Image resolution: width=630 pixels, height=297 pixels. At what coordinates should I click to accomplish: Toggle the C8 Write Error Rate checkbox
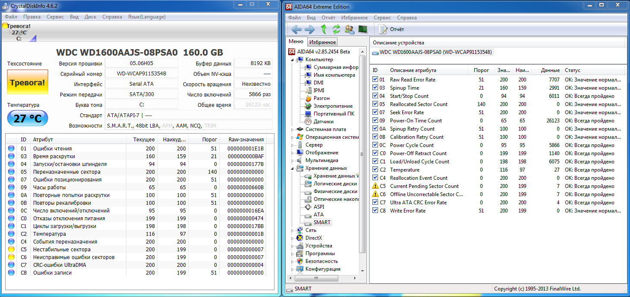coord(375,211)
